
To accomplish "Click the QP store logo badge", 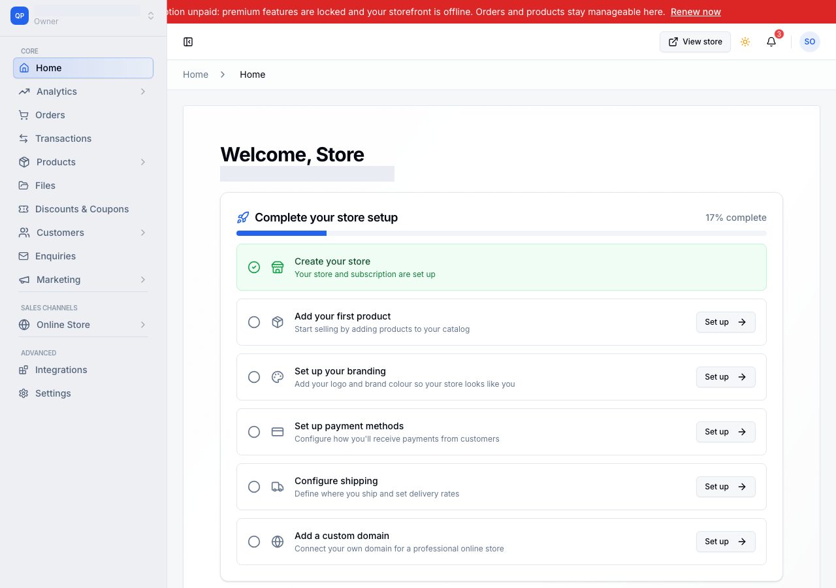I will point(20,16).
